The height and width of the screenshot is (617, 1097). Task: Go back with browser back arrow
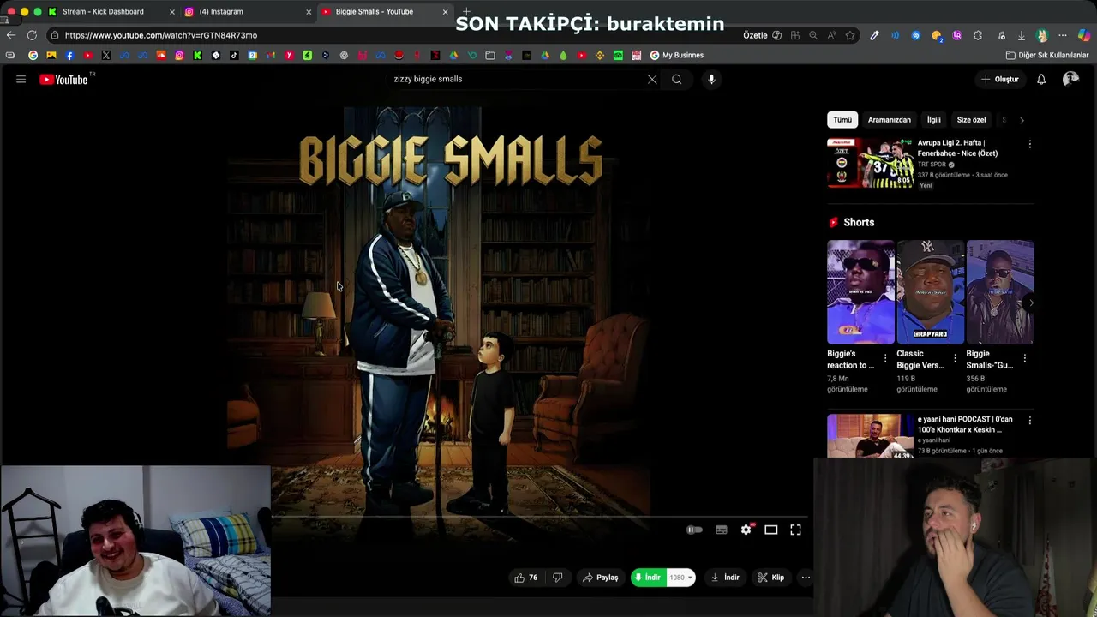10,35
